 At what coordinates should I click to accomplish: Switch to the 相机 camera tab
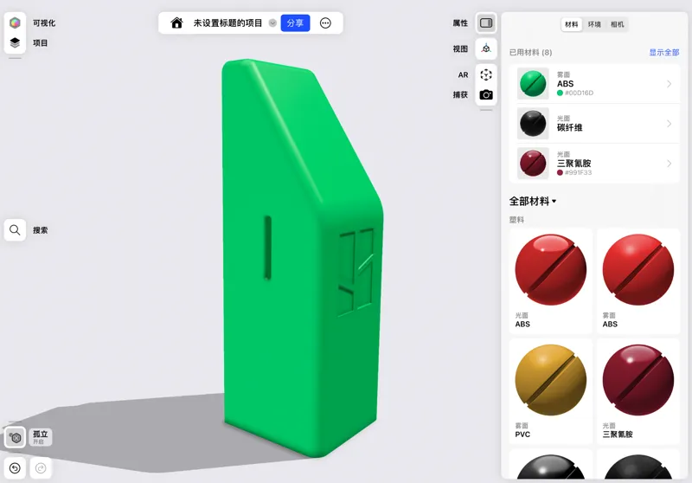click(x=617, y=24)
